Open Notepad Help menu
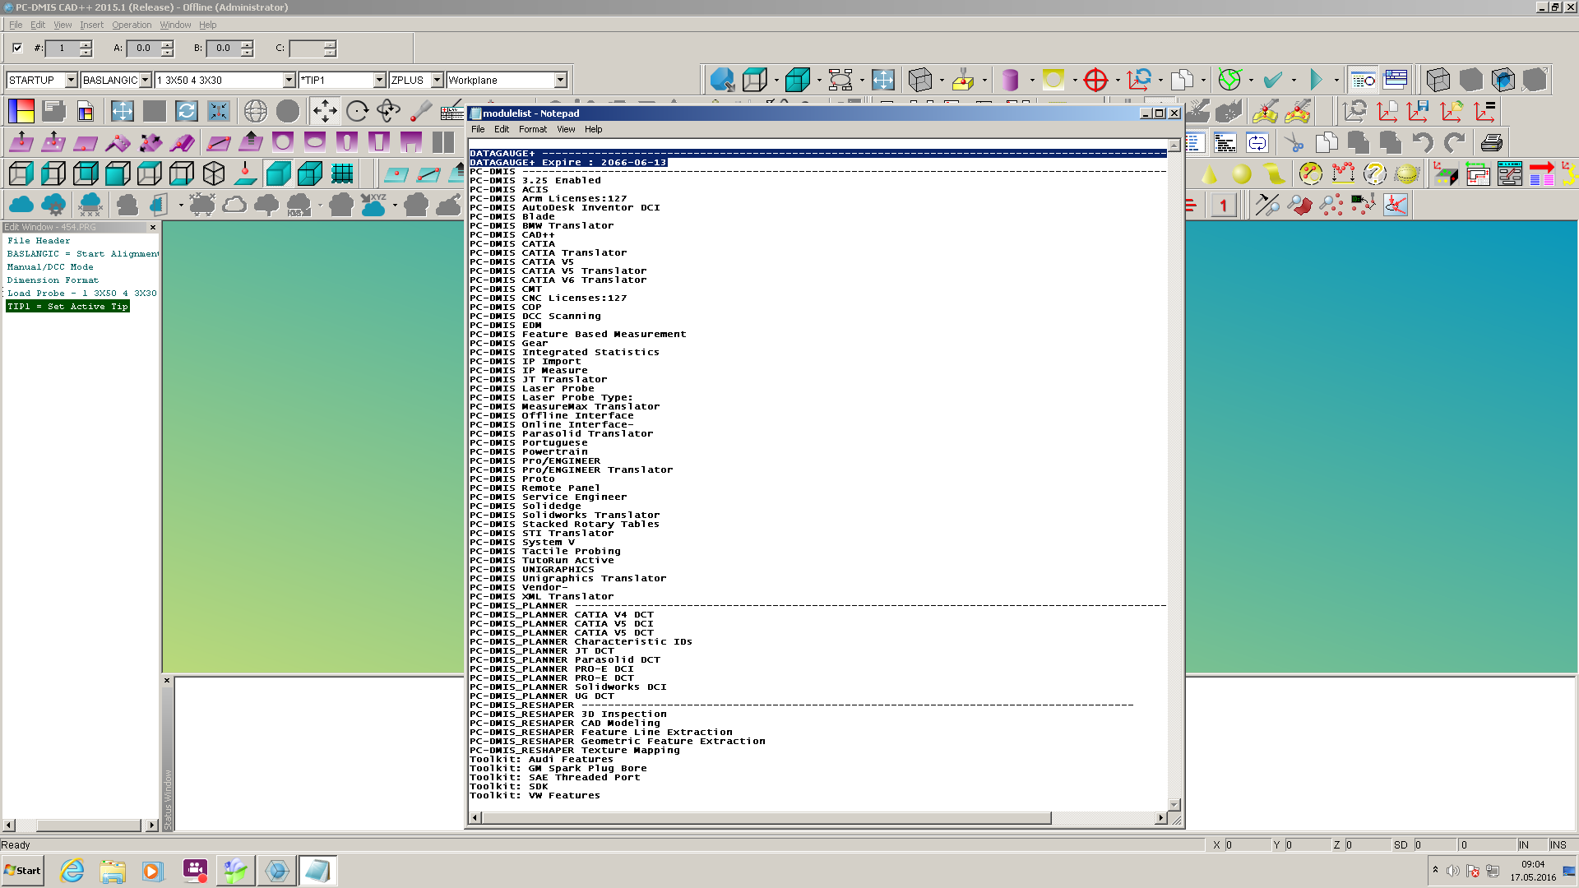This screenshot has height=888, width=1579. click(593, 129)
